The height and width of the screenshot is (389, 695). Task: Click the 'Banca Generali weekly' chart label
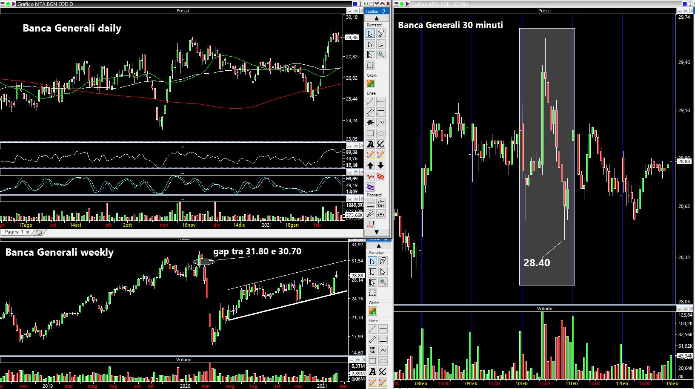pyautogui.click(x=60, y=252)
